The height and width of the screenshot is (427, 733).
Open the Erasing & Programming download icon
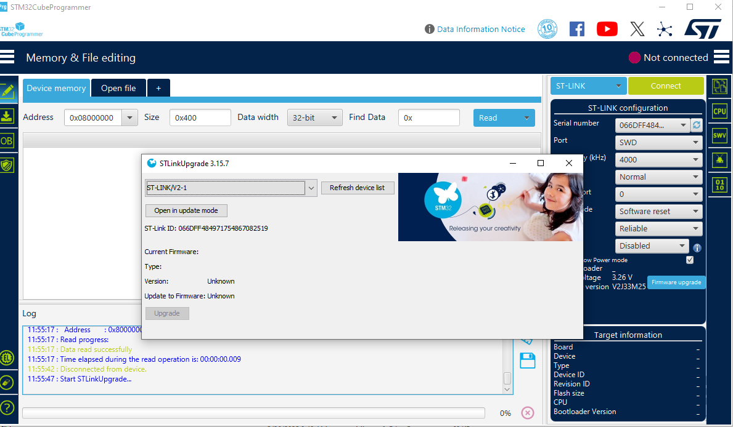click(x=7, y=116)
